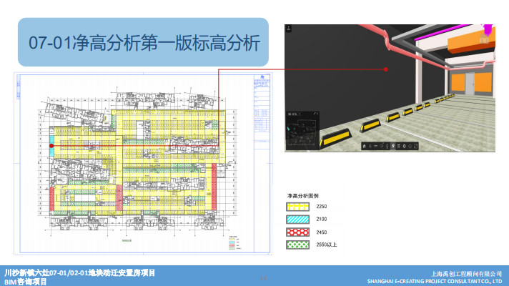Open the settings gear in viewer toolbar
Image resolution: width=509 pixels, height=286 pixels.
click(405, 146)
